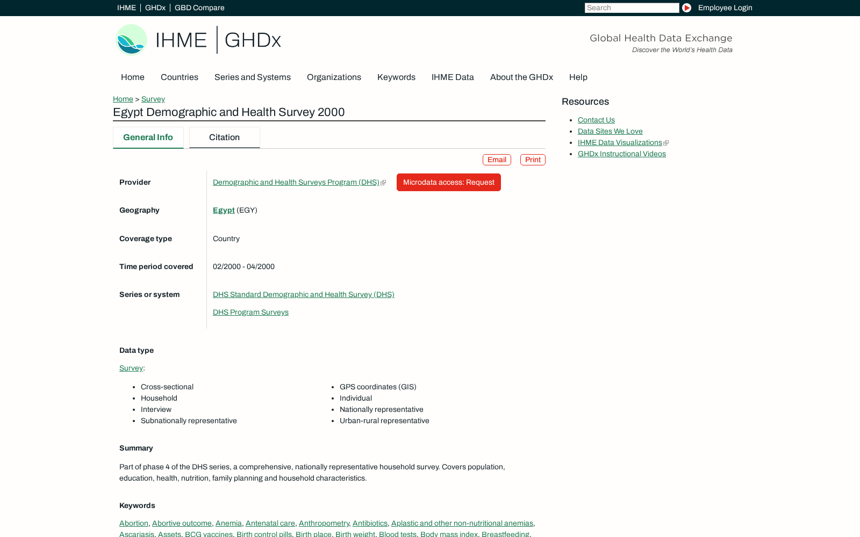Click Abortive outcome keyword link

tap(182, 523)
